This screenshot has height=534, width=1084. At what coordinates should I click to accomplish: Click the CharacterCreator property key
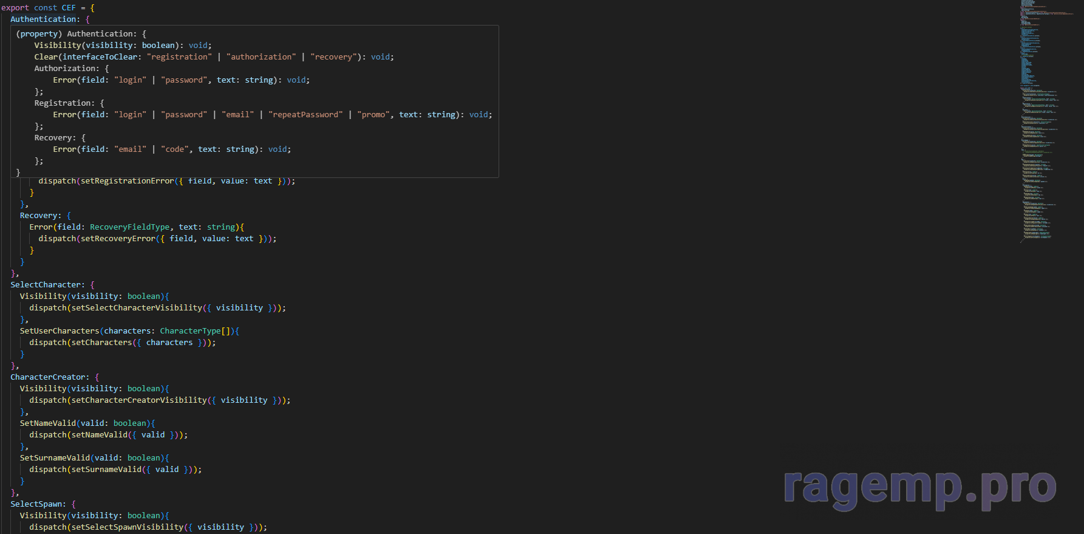click(49, 377)
